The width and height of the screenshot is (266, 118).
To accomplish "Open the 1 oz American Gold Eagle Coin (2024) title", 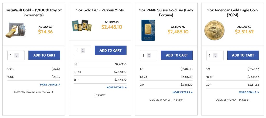I will [x=232, y=12].
